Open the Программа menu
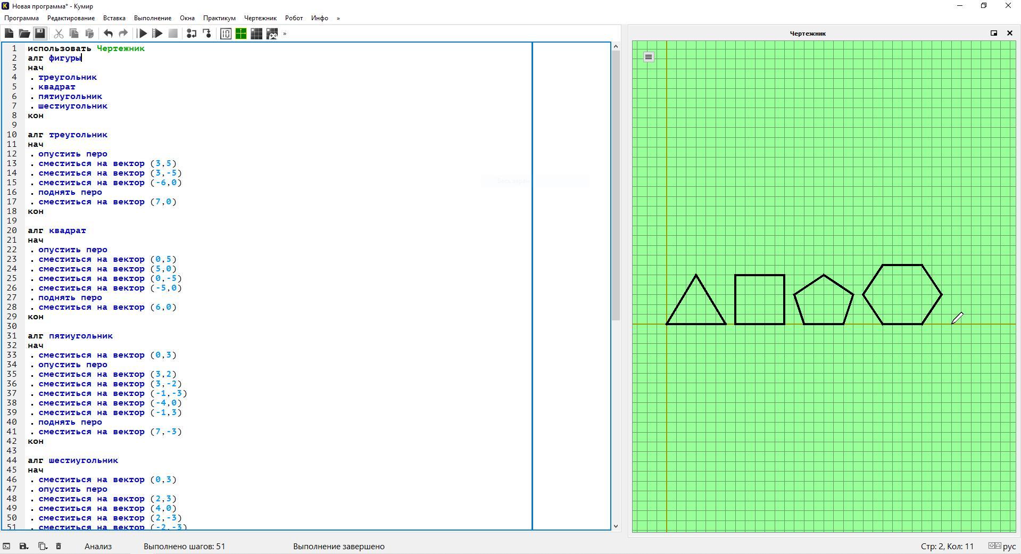This screenshot has height=554, width=1021. (x=21, y=18)
